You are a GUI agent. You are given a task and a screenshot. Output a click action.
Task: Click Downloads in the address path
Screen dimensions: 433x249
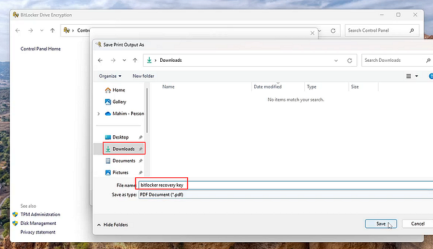pyautogui.click(x=171, y=60)
